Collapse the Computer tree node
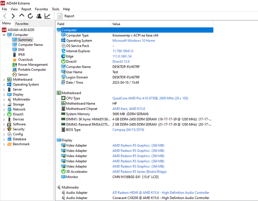The width and height of the screenshot is (258, 201). (4, 35)
